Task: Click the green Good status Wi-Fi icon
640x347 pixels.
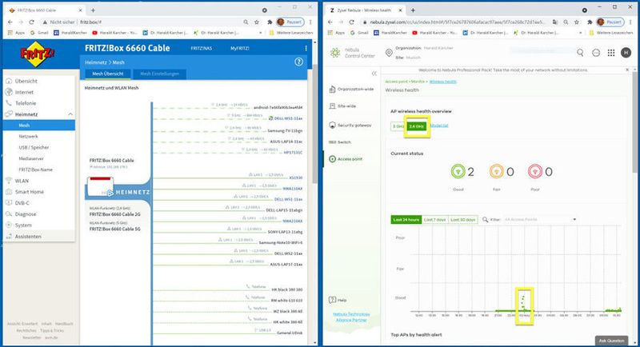Action: tap(458, 171)
